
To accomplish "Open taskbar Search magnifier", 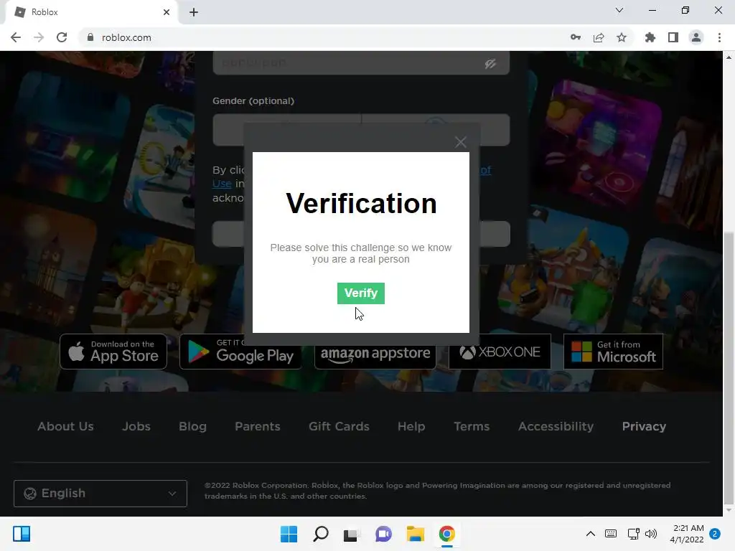I will point(321,534).
